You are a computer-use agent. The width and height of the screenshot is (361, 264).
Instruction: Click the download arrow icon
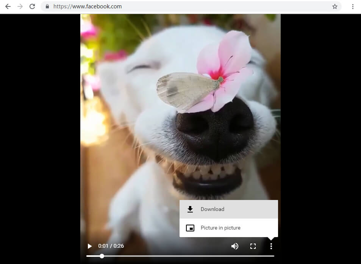pyautogui.click(x=190, y=209)
